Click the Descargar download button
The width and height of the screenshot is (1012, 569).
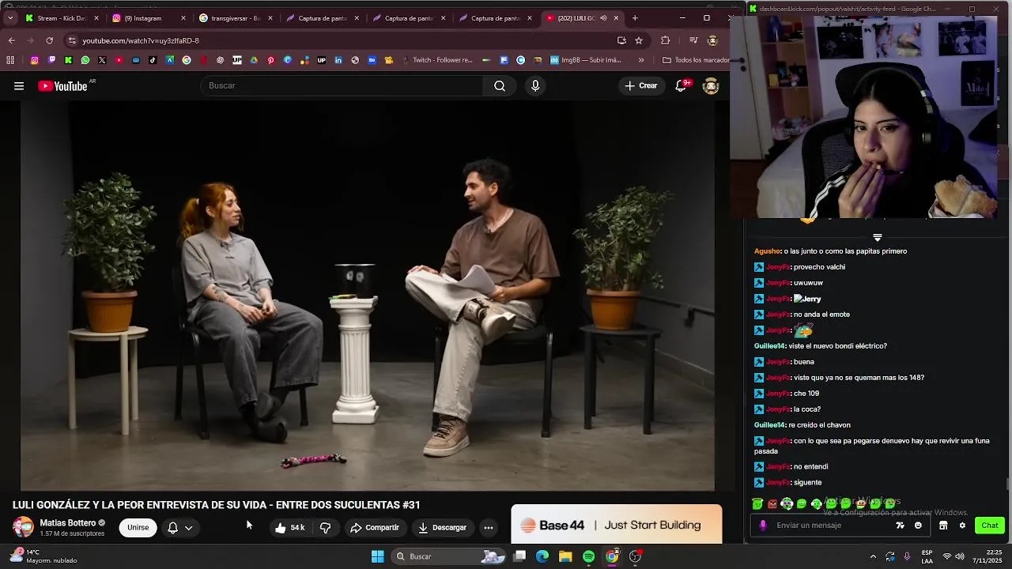[x=443, y=528]
